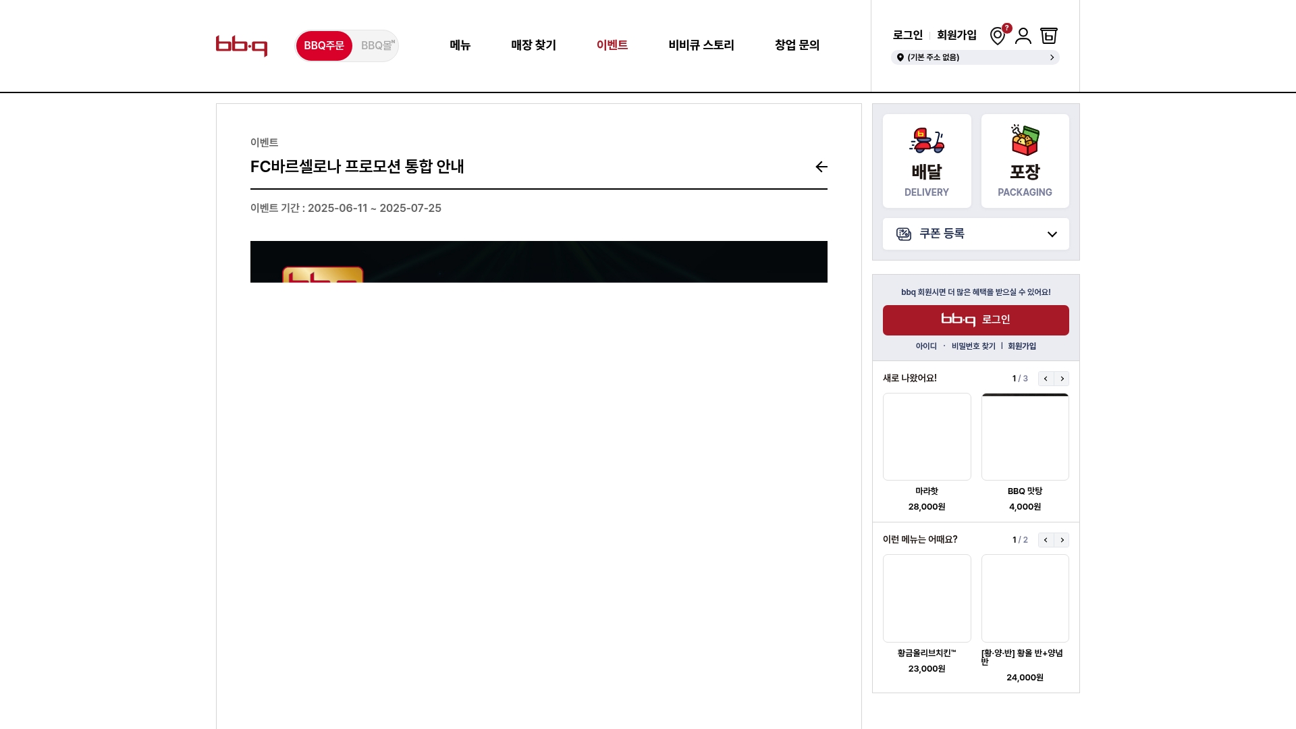Open the 매장 찾기 navigation item
The height and width of the screenshot is (729, 1296).
(533, 45)
